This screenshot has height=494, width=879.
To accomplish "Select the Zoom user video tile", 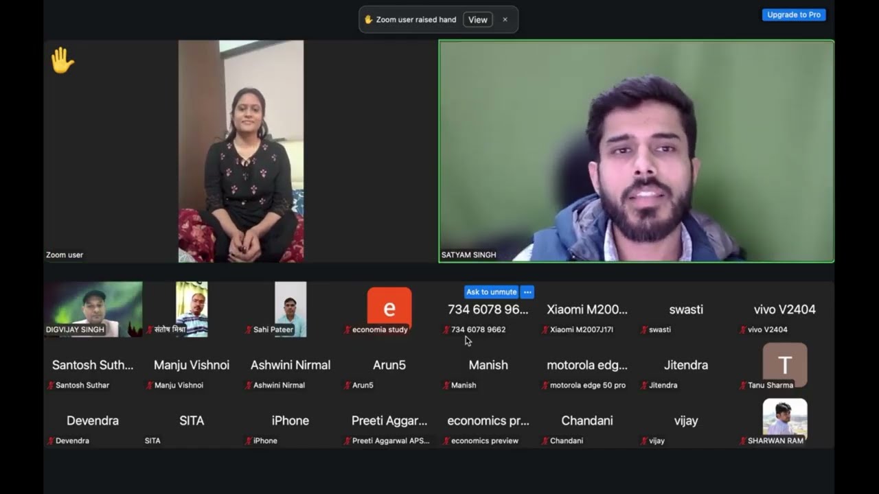I will click(241, 152).
